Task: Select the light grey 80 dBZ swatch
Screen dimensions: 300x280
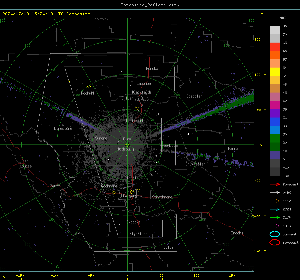Action: pos(275,30)
